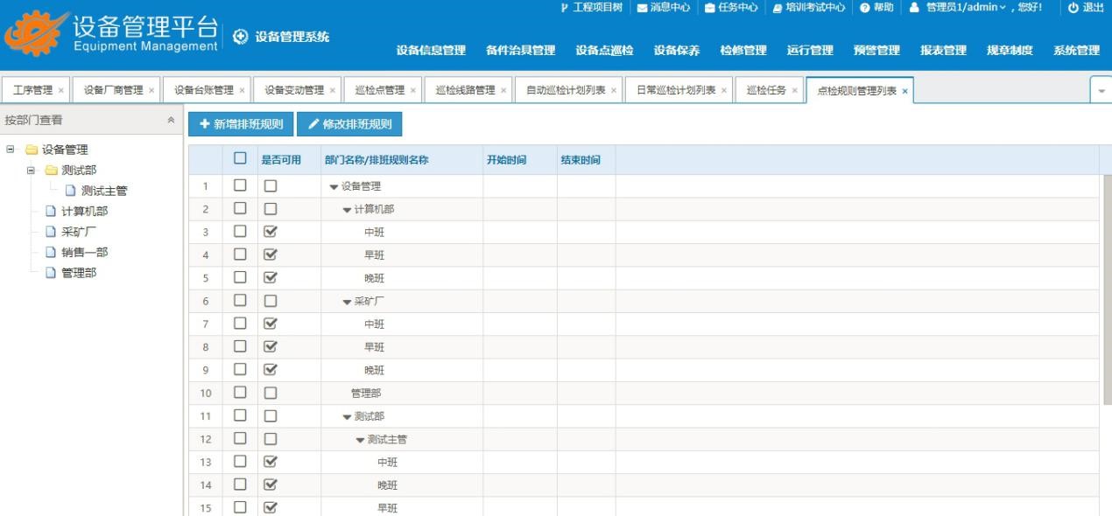Click the 新增排班规则 button
The image size is (1112, 516).
click(x=240, y=124)
